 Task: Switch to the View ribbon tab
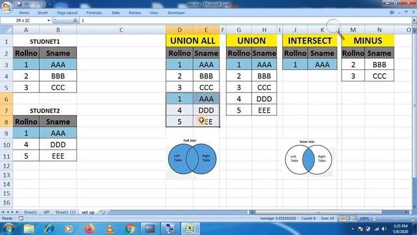[x=154, y=13]
